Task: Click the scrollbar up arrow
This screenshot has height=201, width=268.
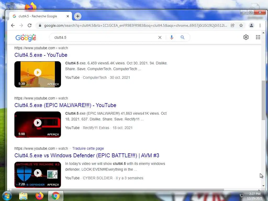Action: pyautogui.click(x=263, y=33)
